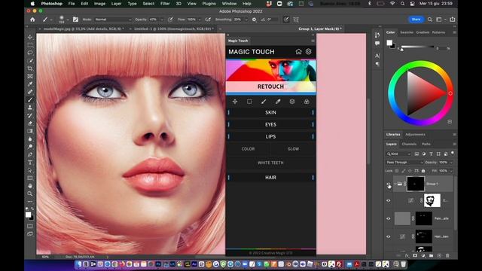Toggle symmetry paint options butterfly icon
This screenshot has height=271, width=482.
[x=296, y=20]
